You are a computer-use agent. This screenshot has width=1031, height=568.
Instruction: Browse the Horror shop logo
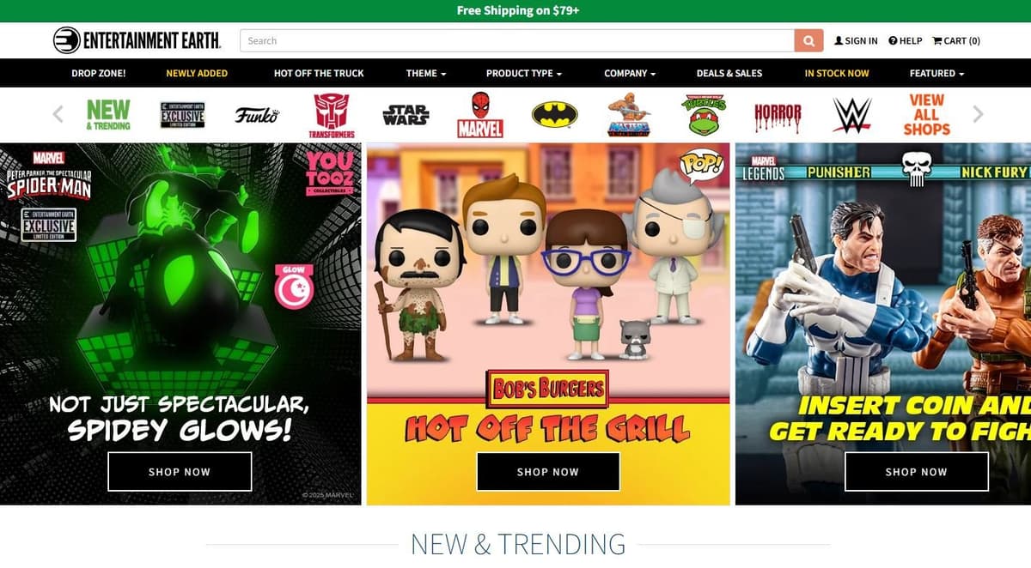click(x=778, y=116)
